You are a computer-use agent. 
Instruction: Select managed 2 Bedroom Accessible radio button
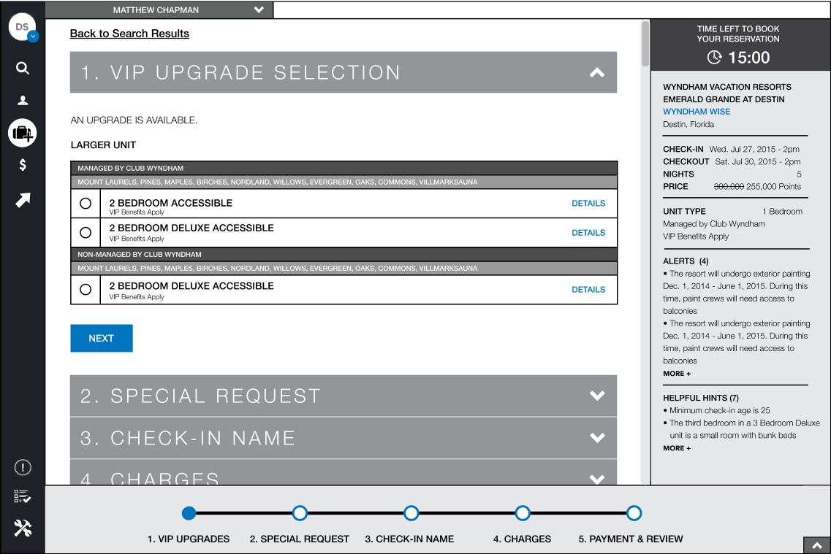(86, 204)
